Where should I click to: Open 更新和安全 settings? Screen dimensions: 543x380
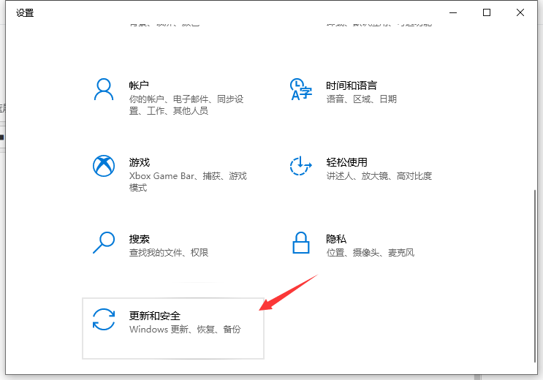click(154, 316)
